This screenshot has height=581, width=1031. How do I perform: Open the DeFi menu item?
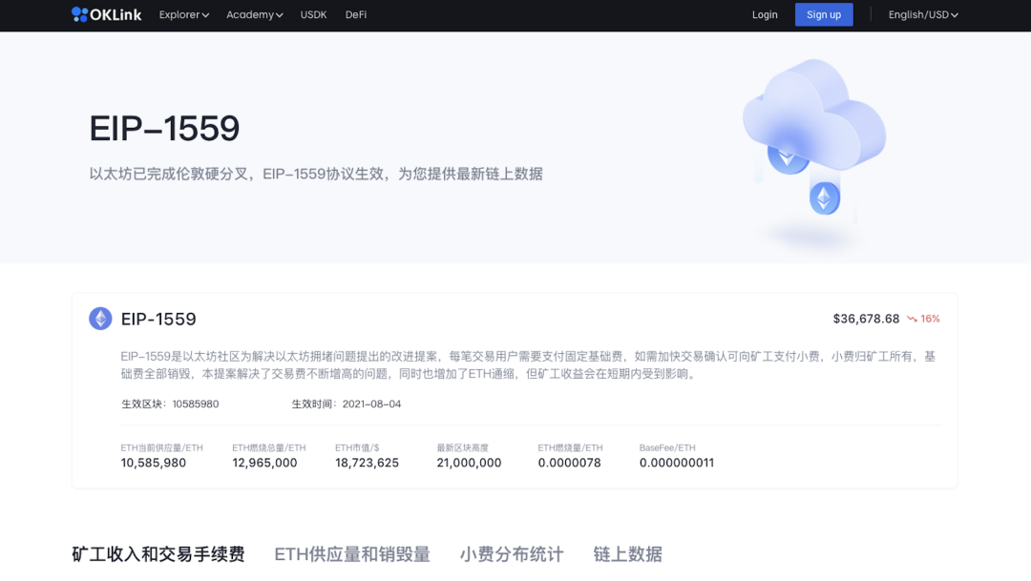tap(356, 14)
